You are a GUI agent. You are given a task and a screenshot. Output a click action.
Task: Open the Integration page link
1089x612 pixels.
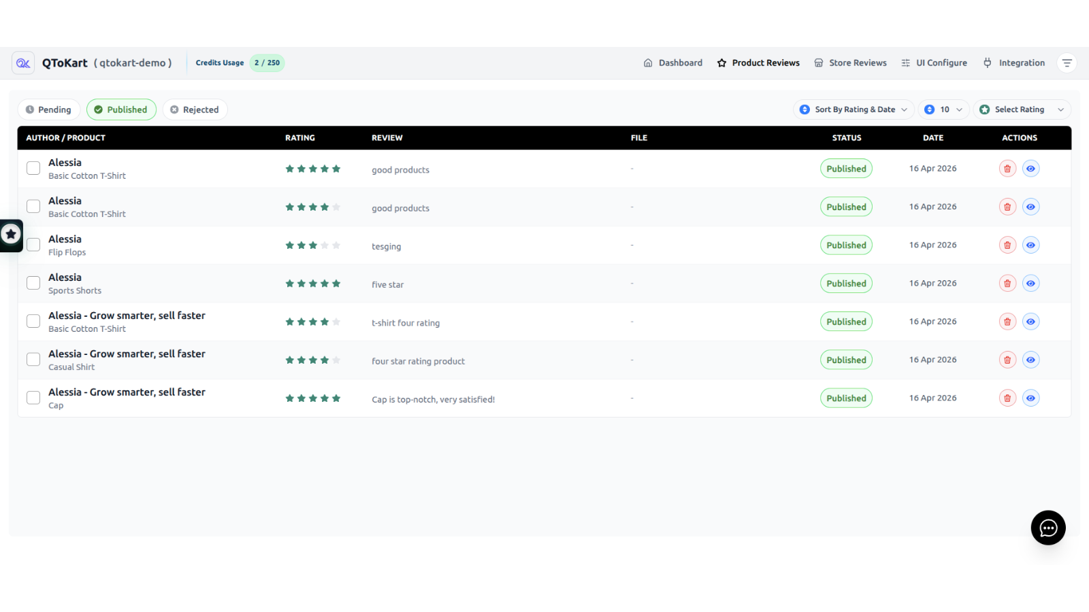coord(1014,63)
